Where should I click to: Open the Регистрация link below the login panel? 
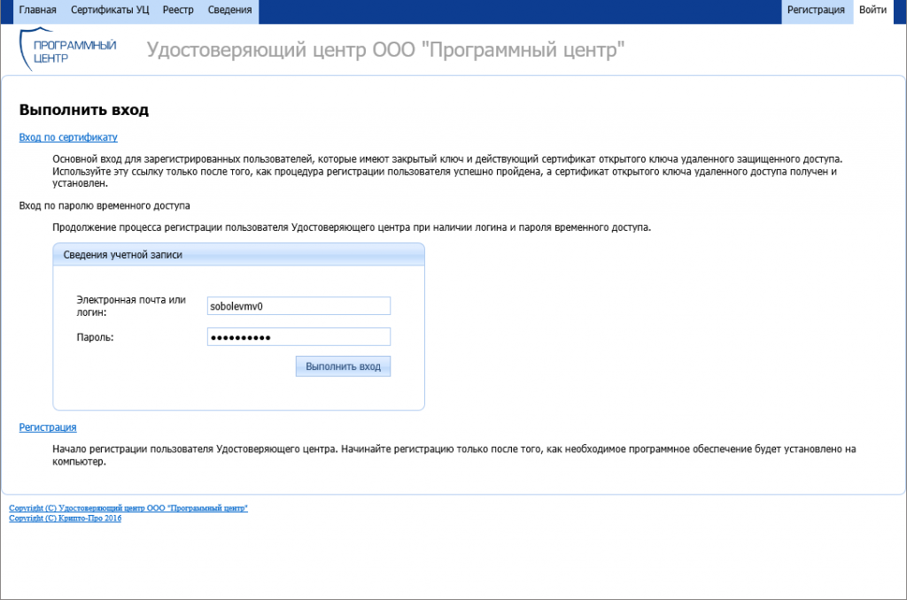(48, 427)
